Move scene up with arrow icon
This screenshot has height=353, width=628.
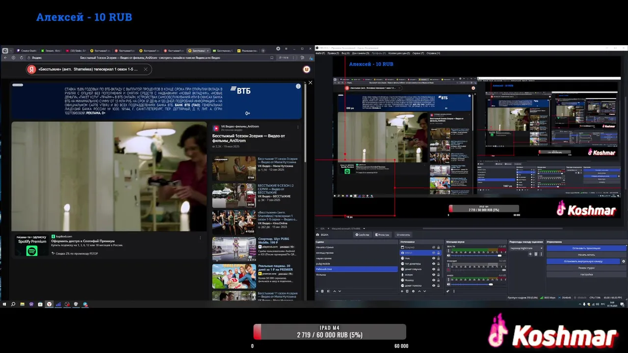tap(335, 291)
